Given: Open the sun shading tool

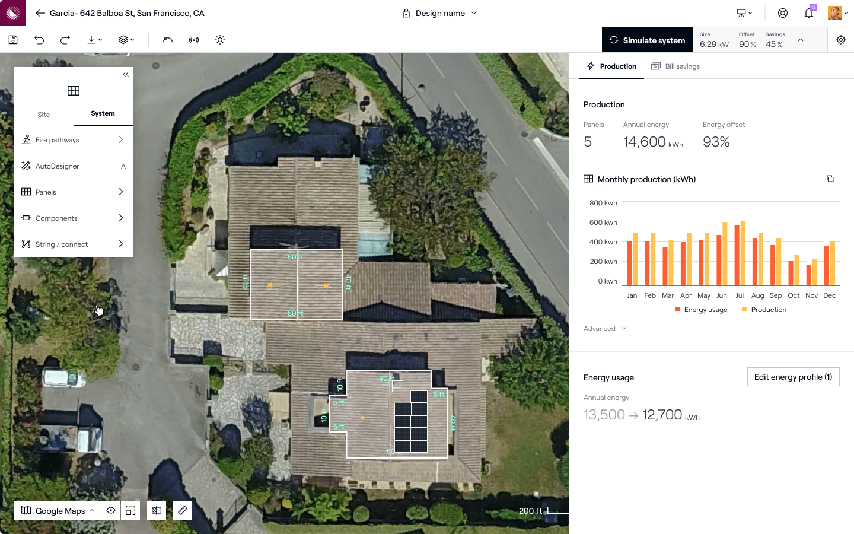Looking at the screenshot, I should [x=220, y=40].
